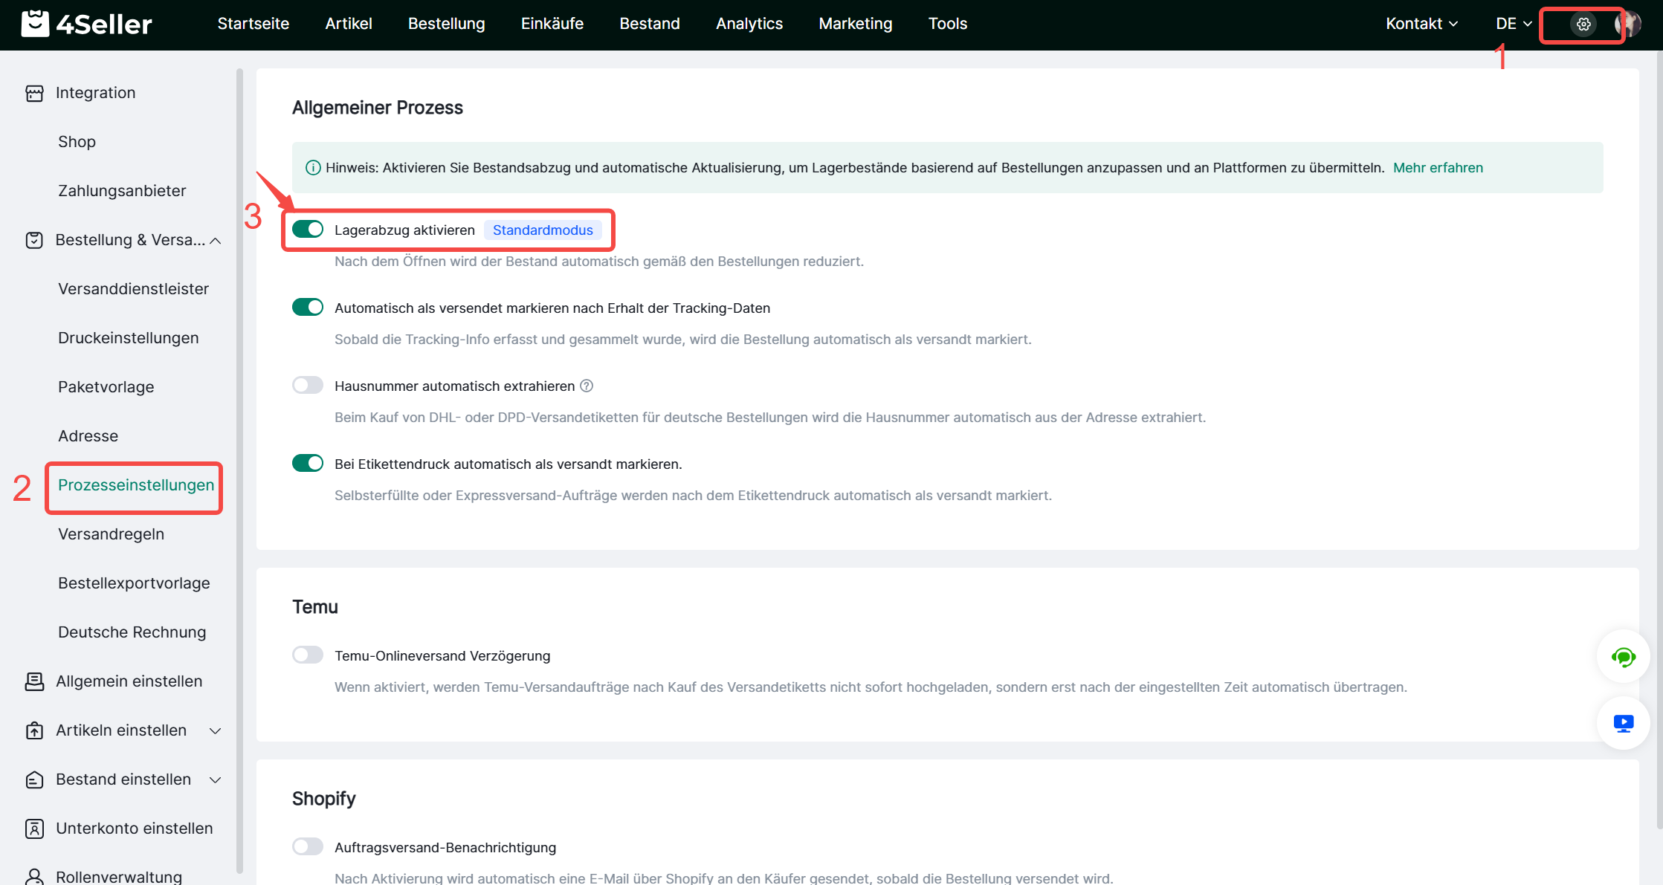This screenshot has width=1663, height=885.
Task: Click the Unterkonto einstellen sidebar icon
Action: point(34,829)
